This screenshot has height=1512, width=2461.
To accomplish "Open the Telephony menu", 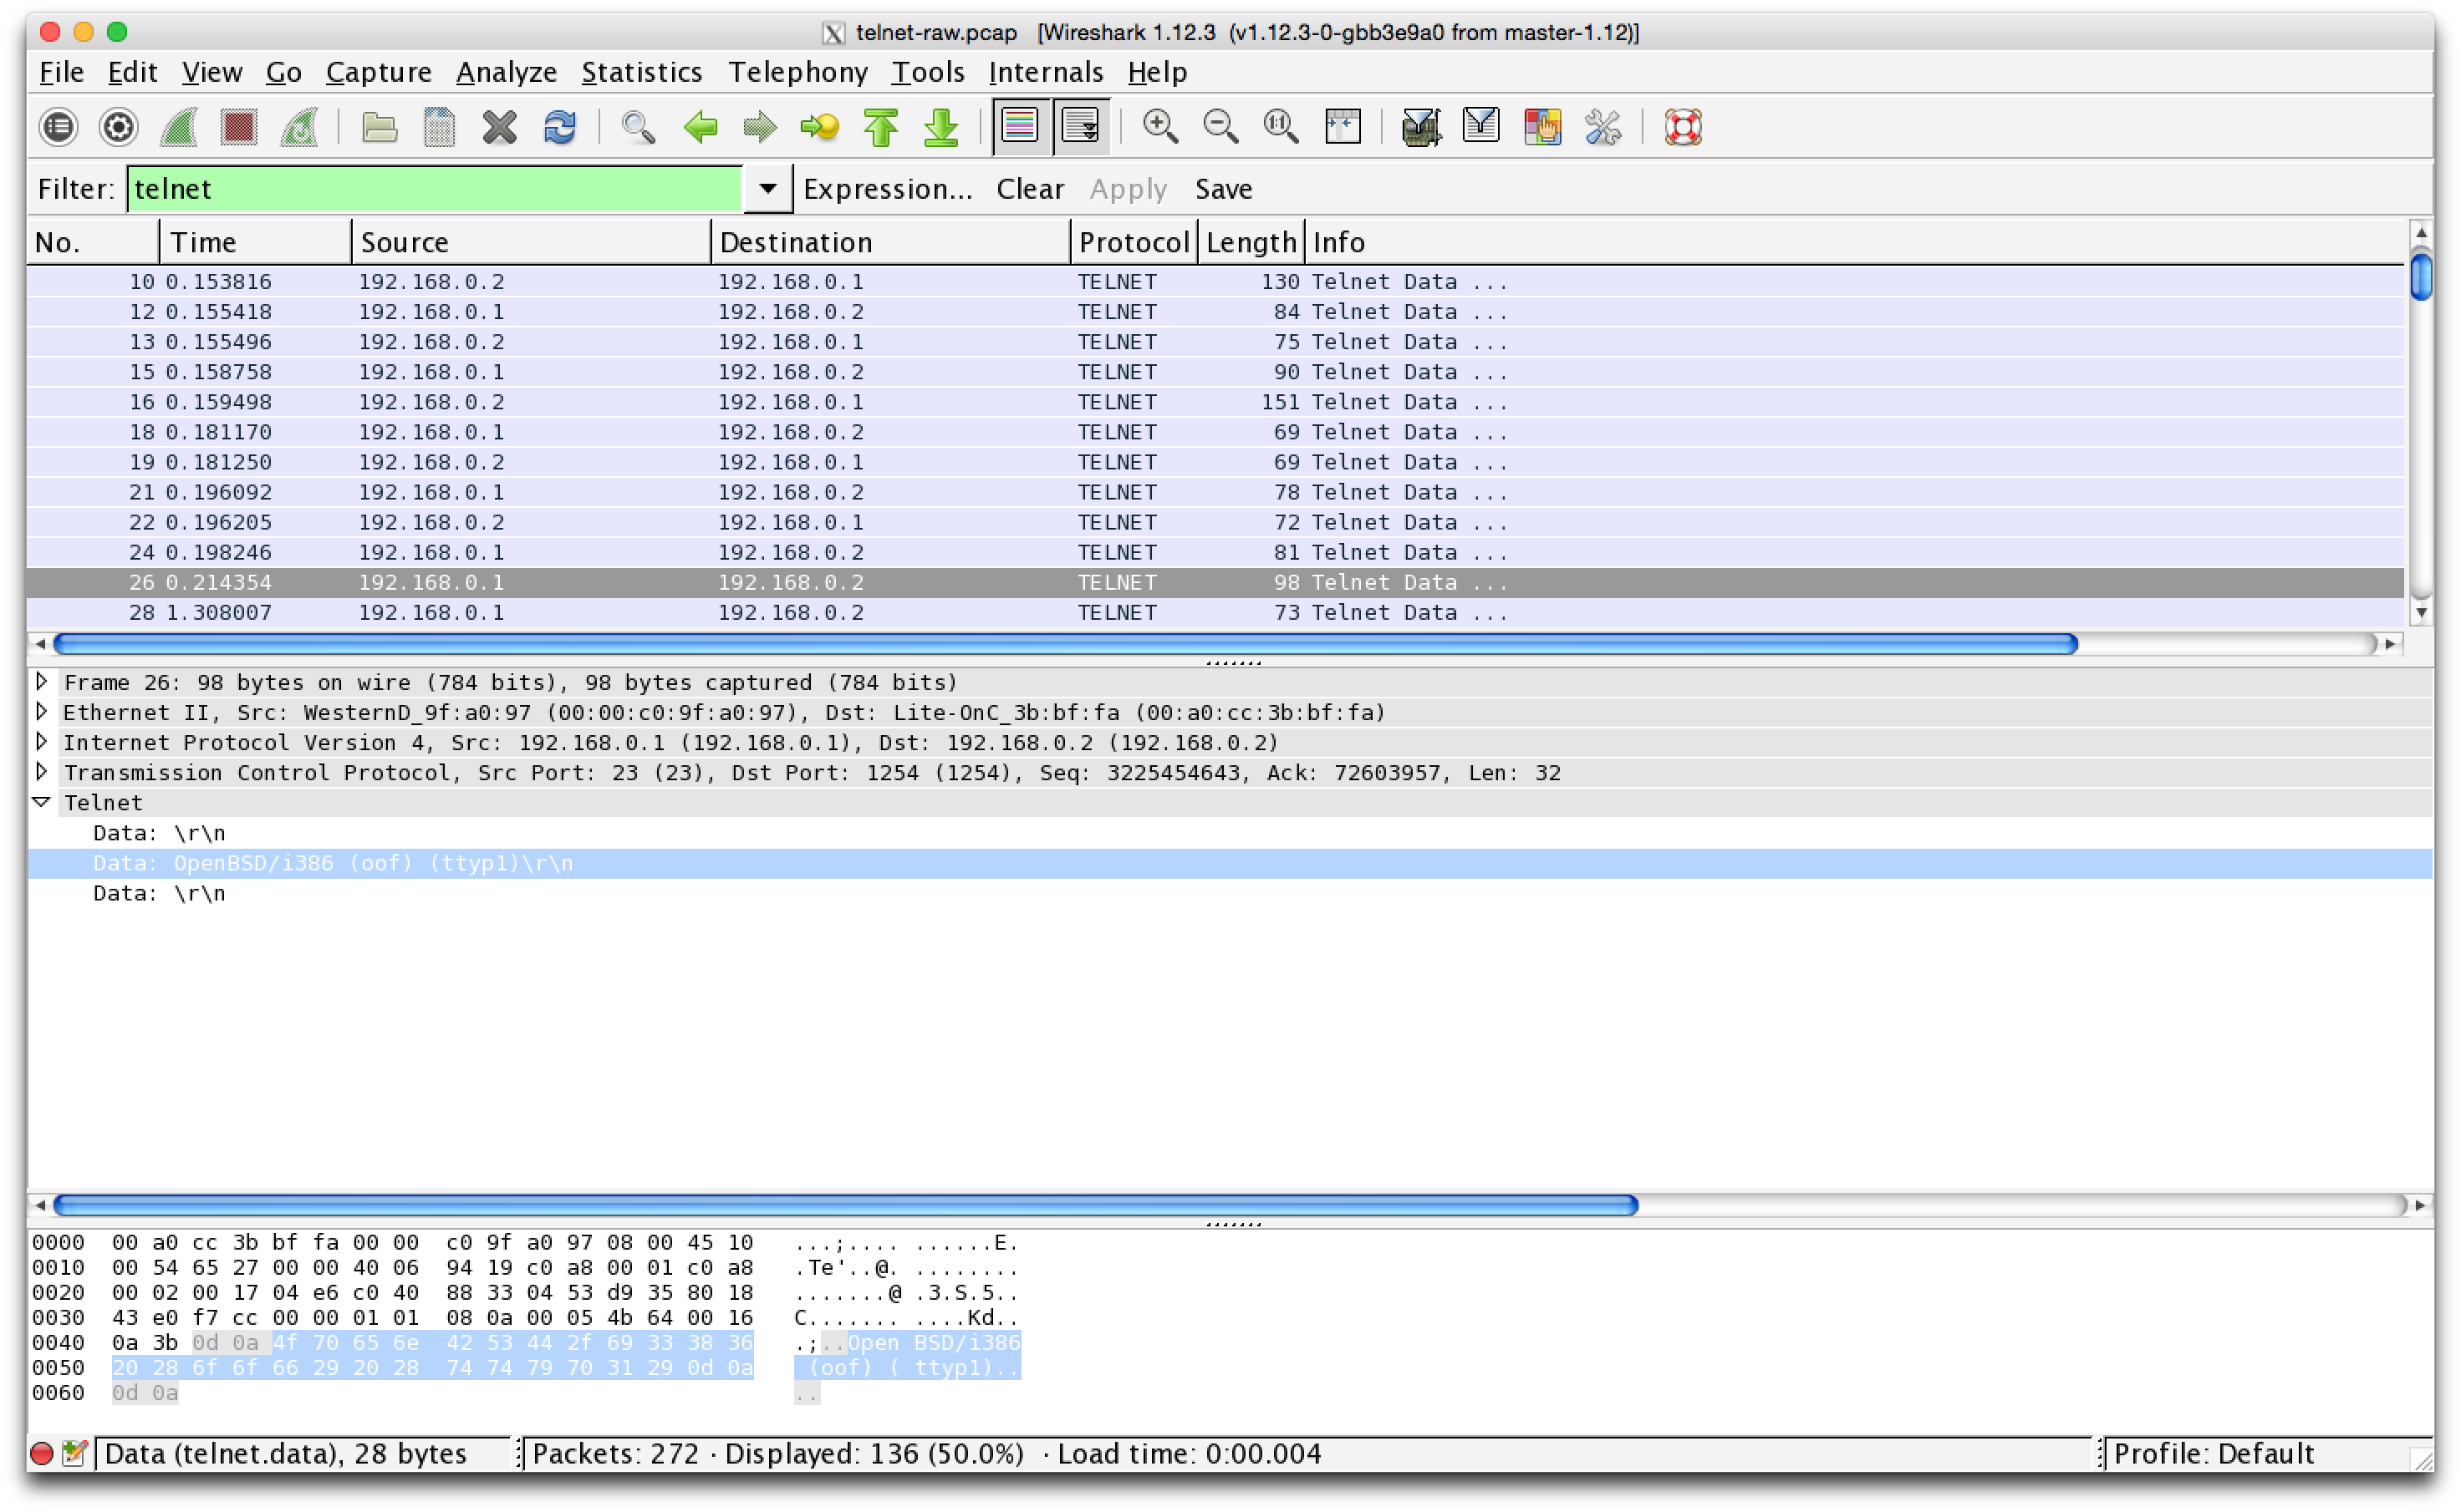I will [797, 72].
